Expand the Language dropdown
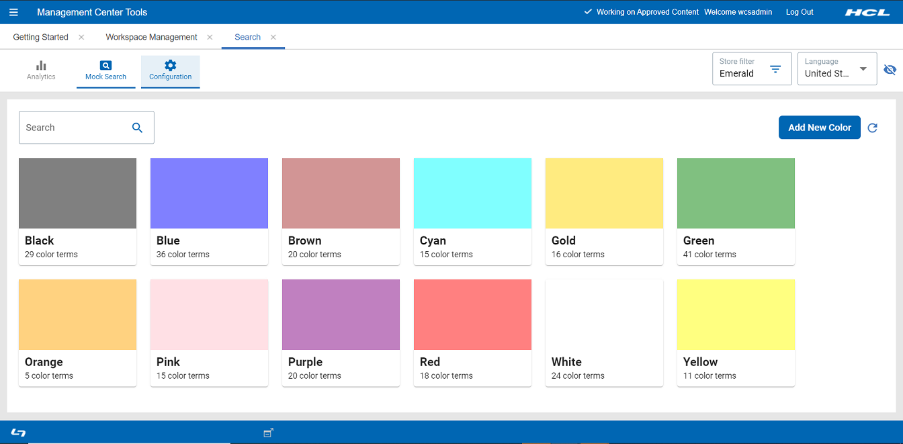Screen dimensions: 903x444 (x=863, y=69)
